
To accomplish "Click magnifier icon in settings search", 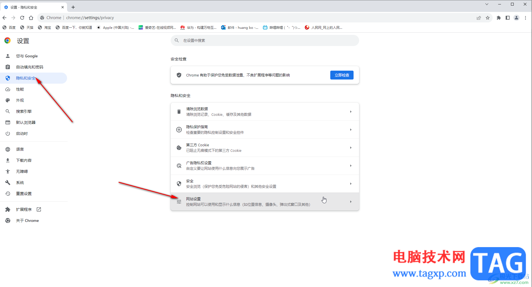I will click(177, 40).
